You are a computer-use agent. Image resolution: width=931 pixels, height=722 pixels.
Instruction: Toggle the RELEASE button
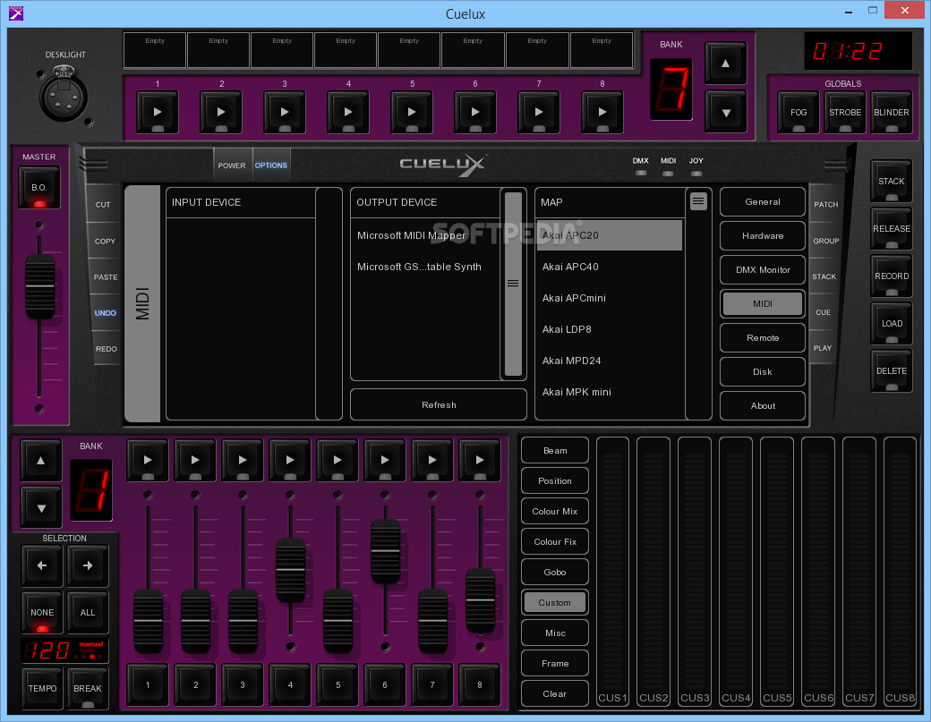892,229
